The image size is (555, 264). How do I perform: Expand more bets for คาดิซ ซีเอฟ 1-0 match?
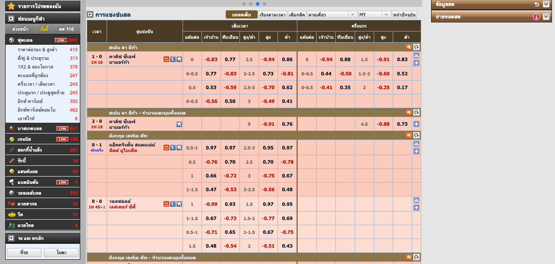click(x=416, y=63)
